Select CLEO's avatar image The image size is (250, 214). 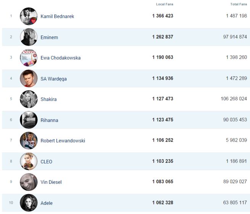coord(29,161)
